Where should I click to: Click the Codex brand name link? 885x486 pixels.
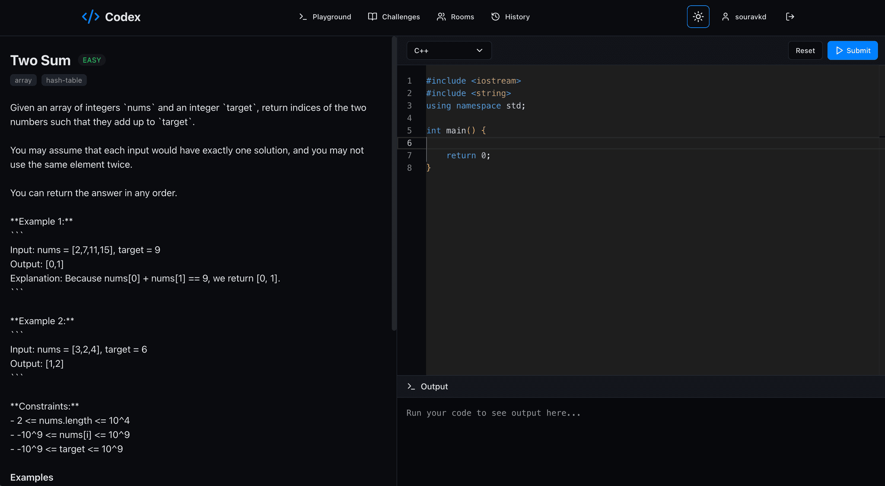123,17
